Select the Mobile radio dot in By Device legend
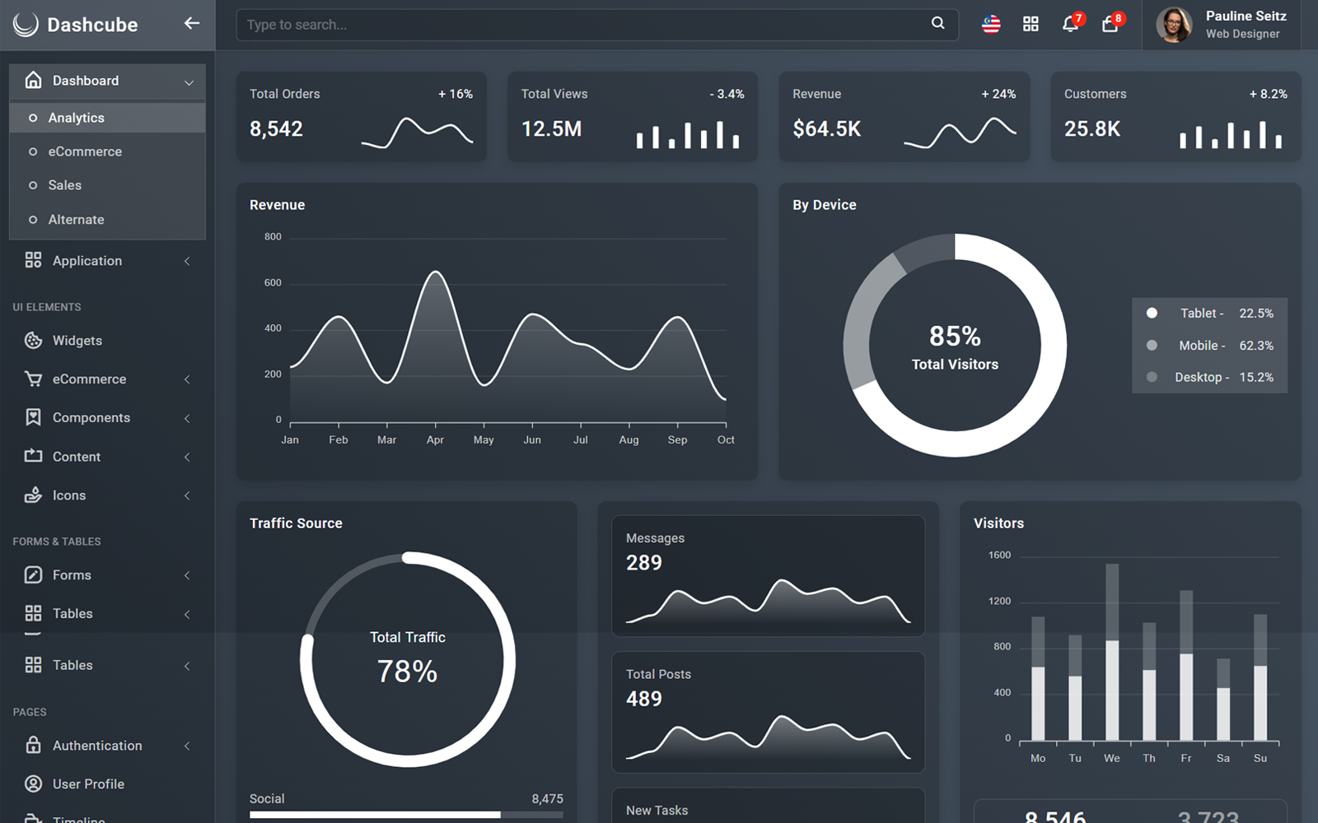The width and height of the screenshot is (1318, 823). 1151,345
